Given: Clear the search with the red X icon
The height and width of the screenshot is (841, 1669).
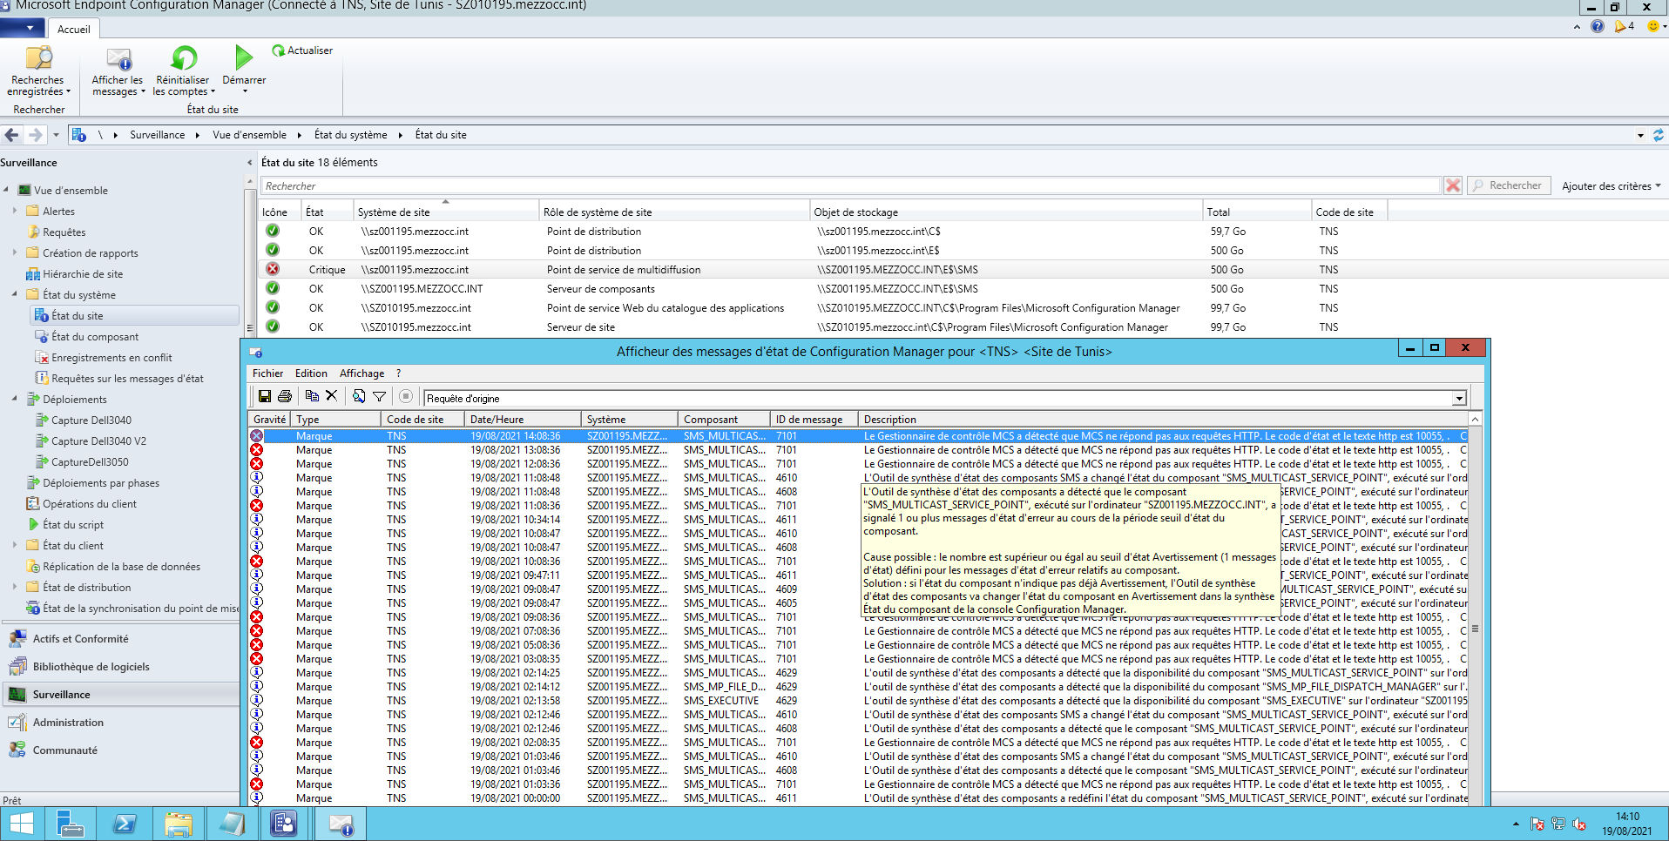Looking at the screenshot, I should [x=1453, y=185].
